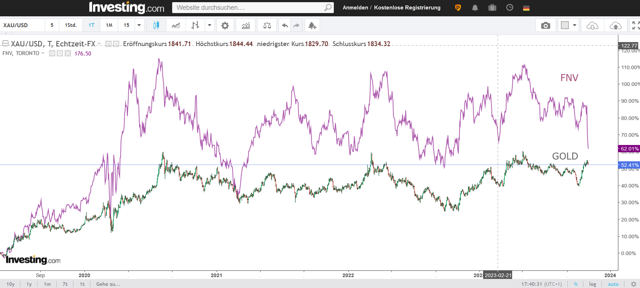
Task: Open the layout selector dropdown
Action: 574,25
